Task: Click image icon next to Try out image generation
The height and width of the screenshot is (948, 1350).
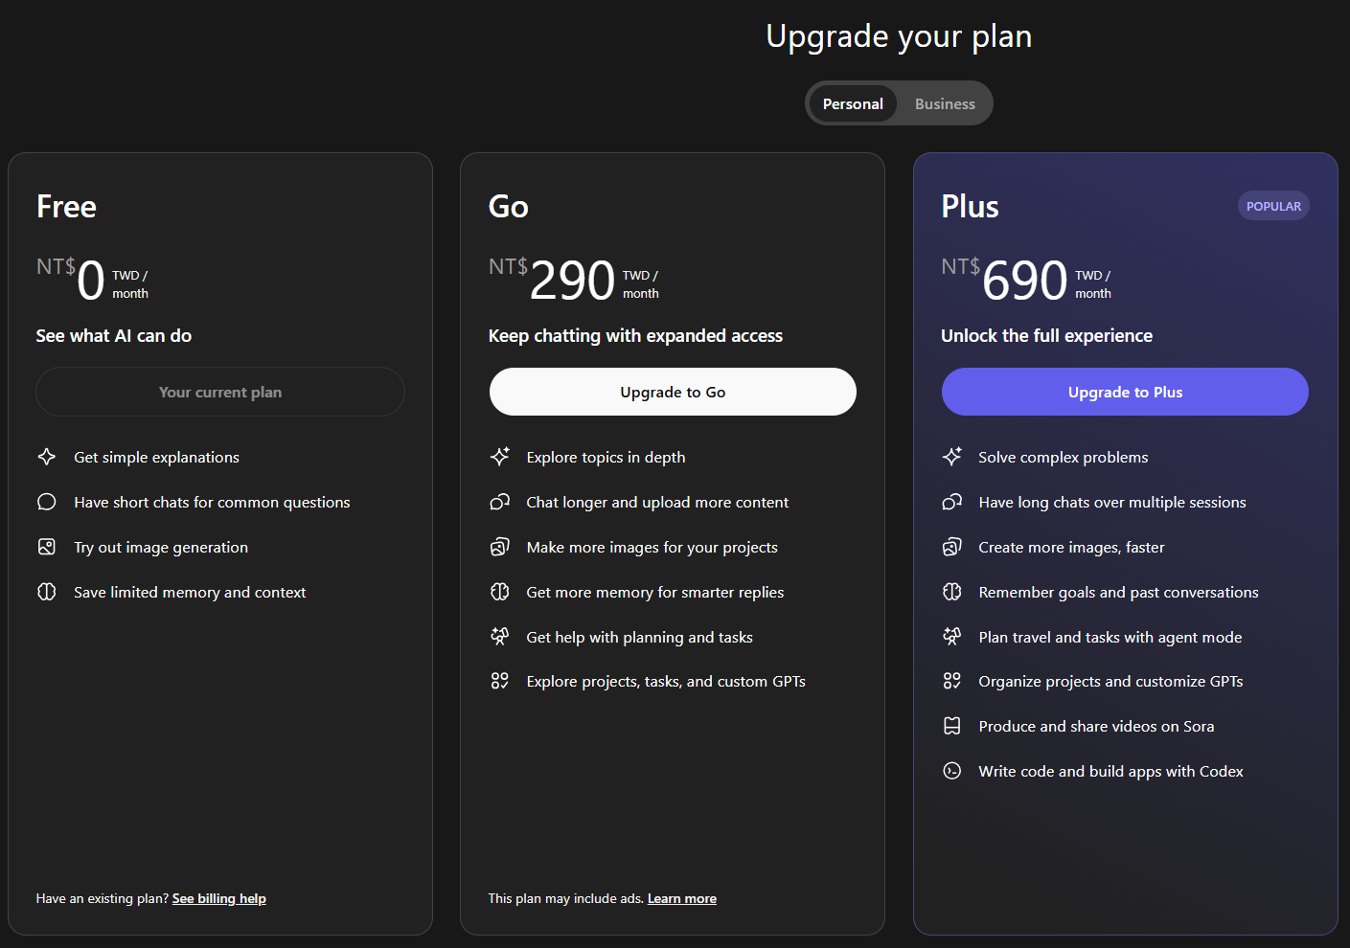Action: [x=46, y=547]
